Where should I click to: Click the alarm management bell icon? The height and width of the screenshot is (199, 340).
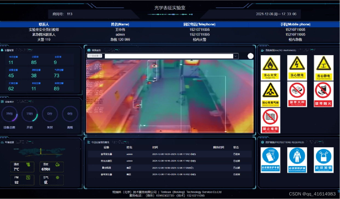click(2, 50)
